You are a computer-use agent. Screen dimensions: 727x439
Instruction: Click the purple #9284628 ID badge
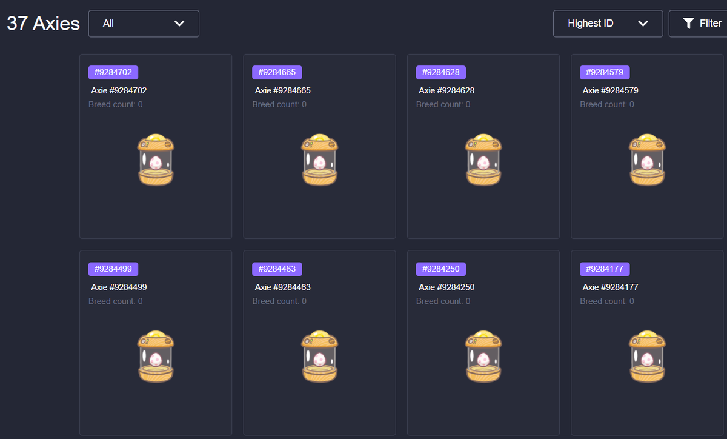(441, 73)
